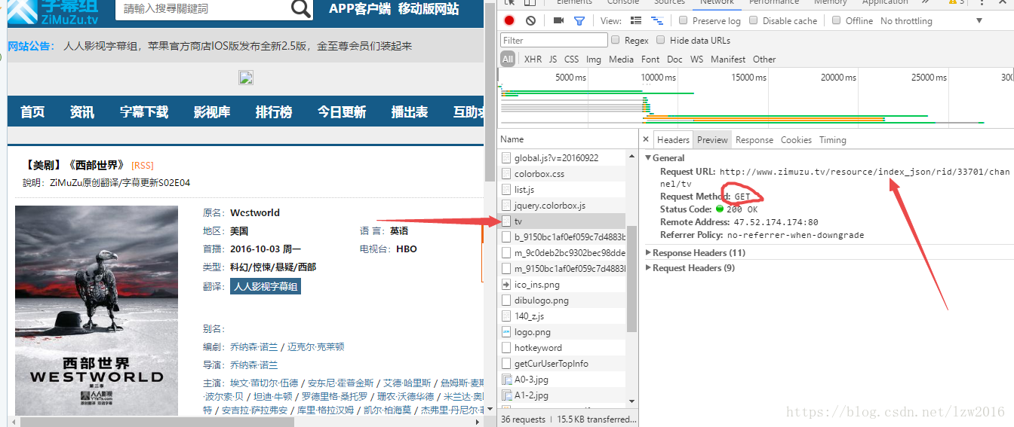Filter requests by Img type
This screenshot has width=1014, height=427.
pos(594,59)
